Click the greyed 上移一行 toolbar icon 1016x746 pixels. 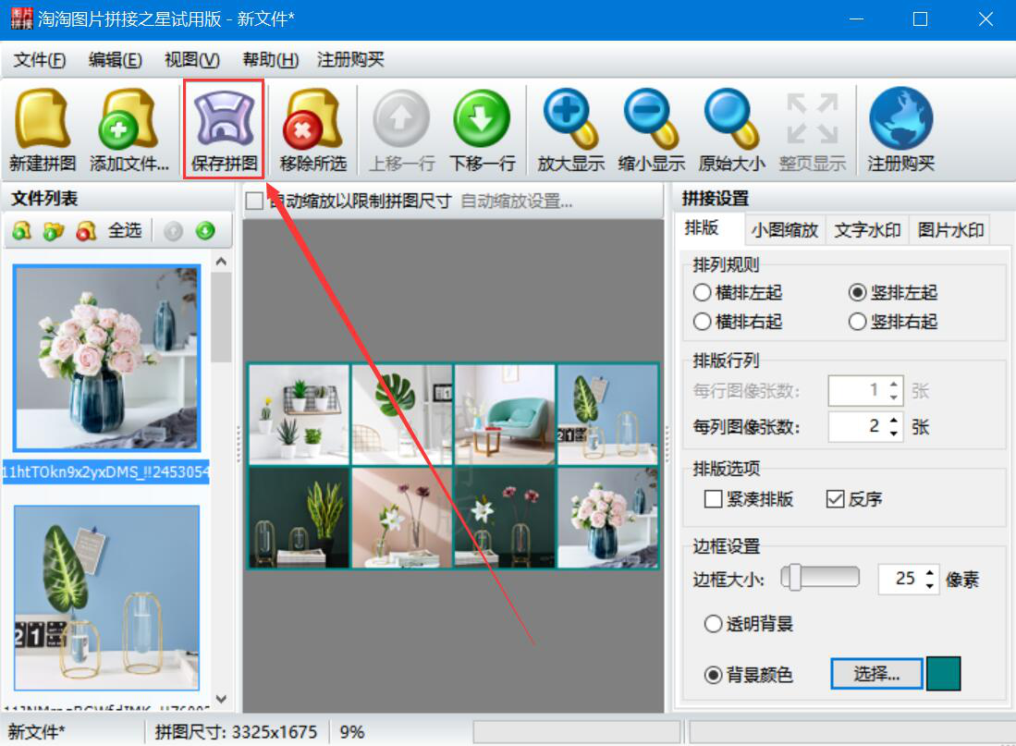(x=401, y=130)
